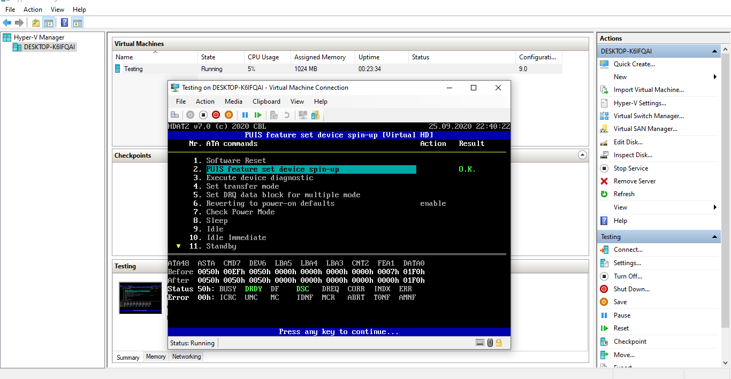The width and height of the screenshot is (731, 379).
Task: Click the Up one level folder icon
Action: (x=35, y=22)
